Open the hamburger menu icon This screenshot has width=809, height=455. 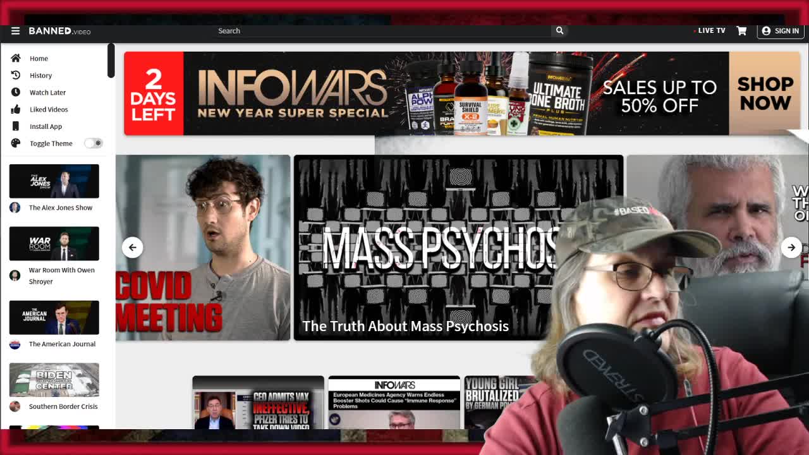[x=15, y=30]
